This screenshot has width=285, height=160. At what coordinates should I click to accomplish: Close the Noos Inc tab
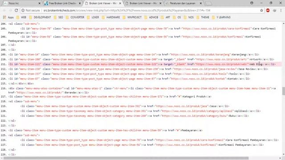tap(40, 3)
